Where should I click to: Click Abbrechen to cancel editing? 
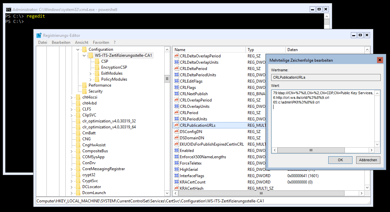point(368,160)
